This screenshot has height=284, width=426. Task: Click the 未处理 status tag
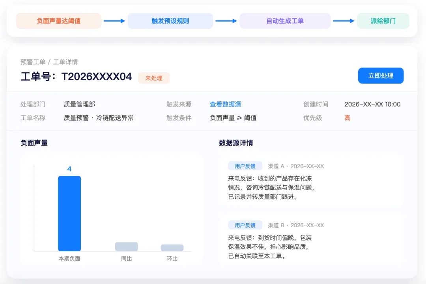point(154,78)
